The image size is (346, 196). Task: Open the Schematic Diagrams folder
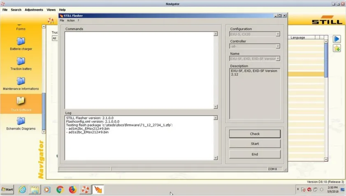pos(21,123)
